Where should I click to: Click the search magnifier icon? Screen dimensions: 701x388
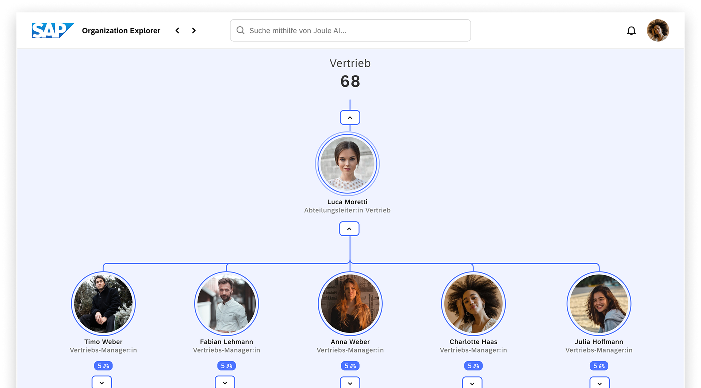(240, 30)
